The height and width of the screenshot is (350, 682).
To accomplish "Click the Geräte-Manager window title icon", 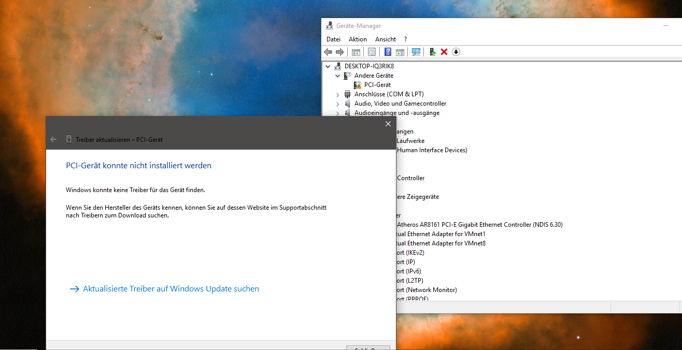I will (x=330, y=25).
